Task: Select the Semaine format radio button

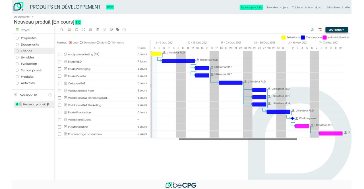Action: [81, 43]
